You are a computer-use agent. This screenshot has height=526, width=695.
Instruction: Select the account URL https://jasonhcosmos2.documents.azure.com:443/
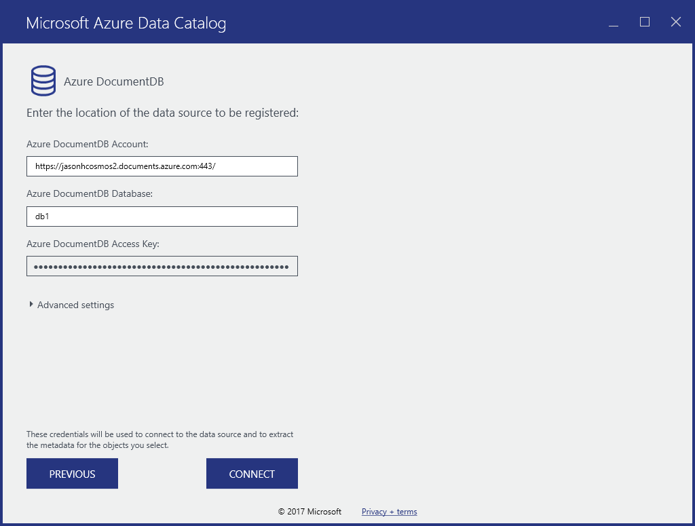(122, 166)
